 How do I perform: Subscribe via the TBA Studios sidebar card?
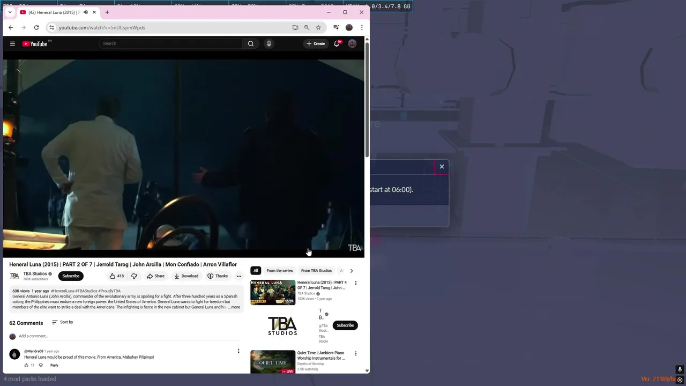point(345,325)
